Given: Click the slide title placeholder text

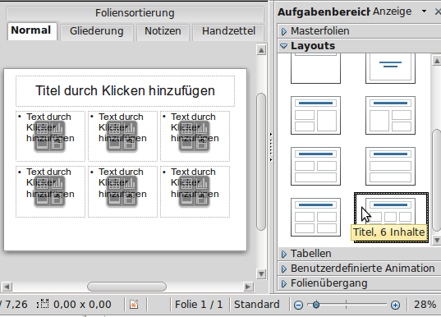Looking at the screenshot, I should [x=125, y=91].
